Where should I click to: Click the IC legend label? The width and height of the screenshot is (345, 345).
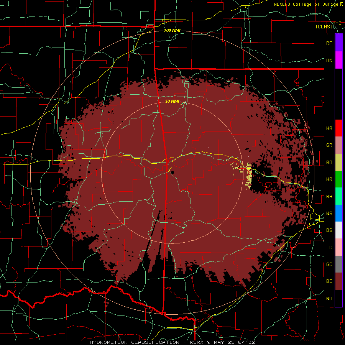pos(329,248)
